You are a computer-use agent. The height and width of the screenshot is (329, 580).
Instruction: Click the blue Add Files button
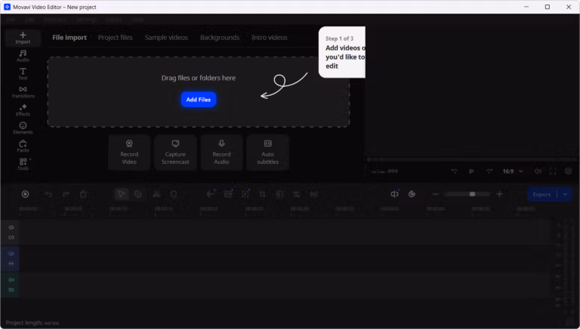(x=199, y=100)
